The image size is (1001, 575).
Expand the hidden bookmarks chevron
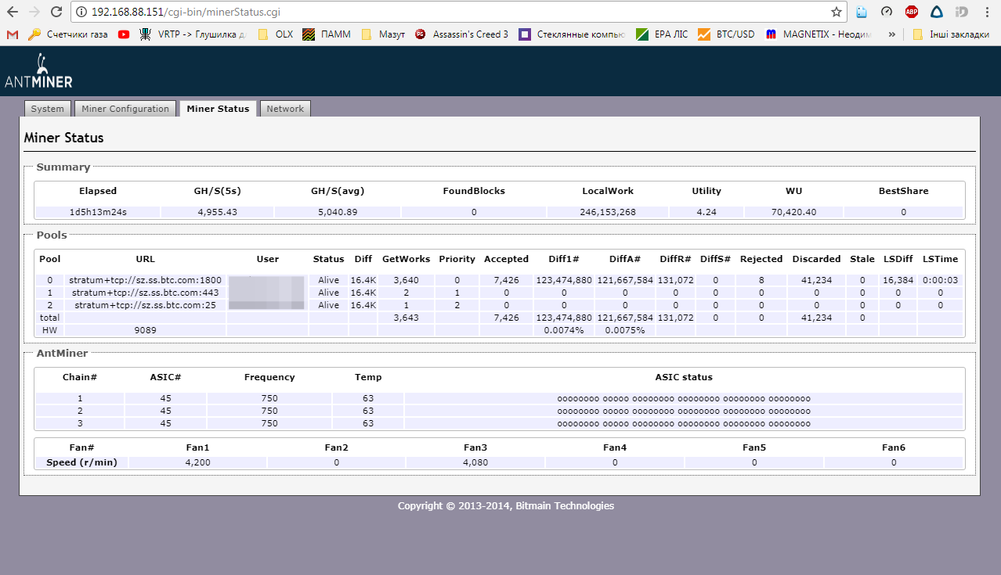(892, 34)
